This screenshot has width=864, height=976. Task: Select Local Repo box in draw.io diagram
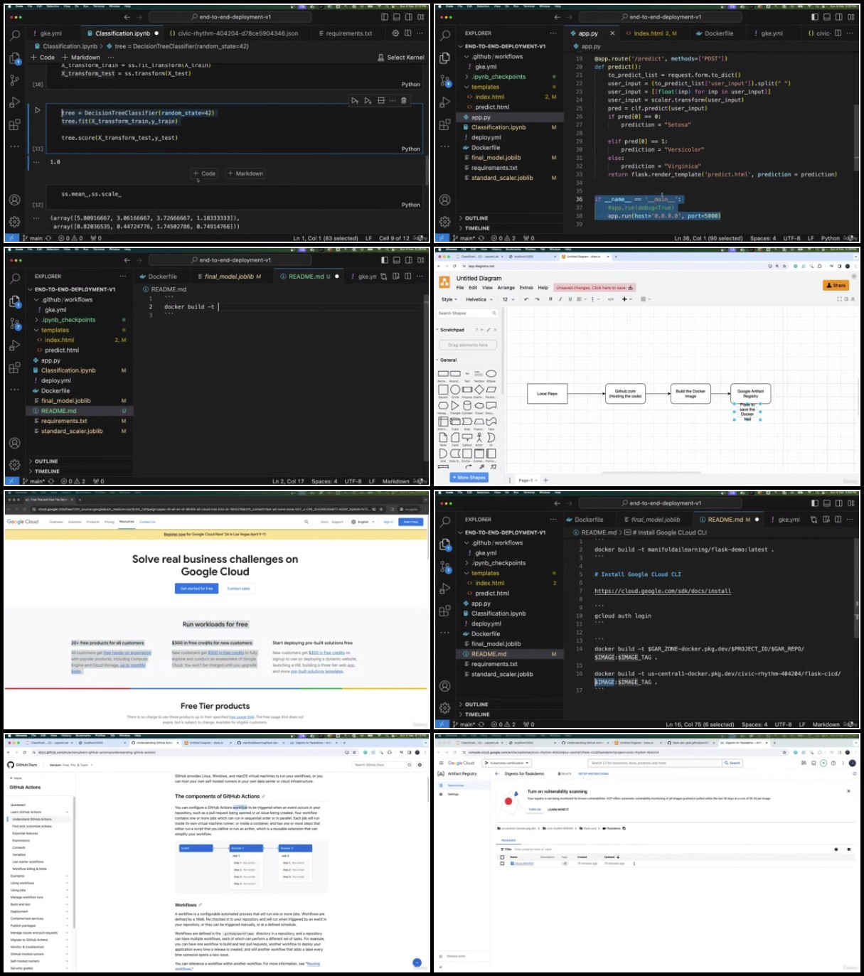tap(547, 393)
